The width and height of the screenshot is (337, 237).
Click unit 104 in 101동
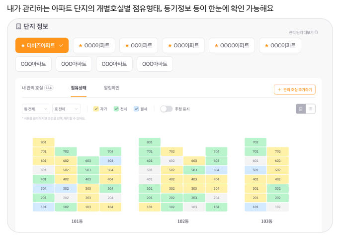click(110, 207)
